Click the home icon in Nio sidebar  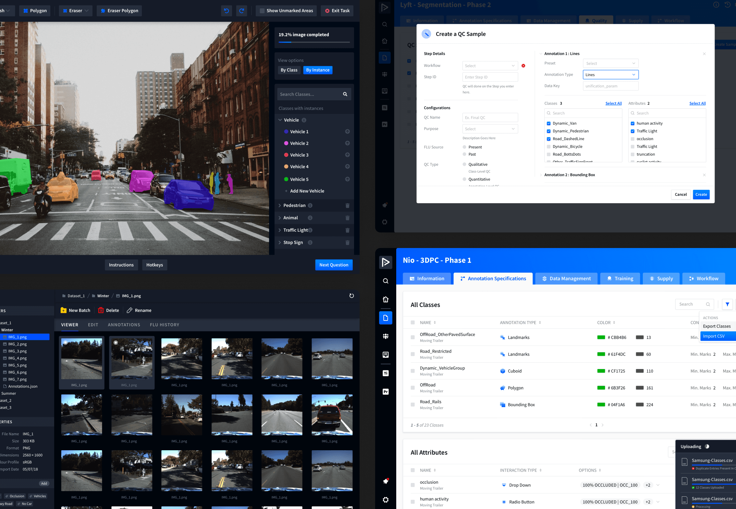click(386, 299)
